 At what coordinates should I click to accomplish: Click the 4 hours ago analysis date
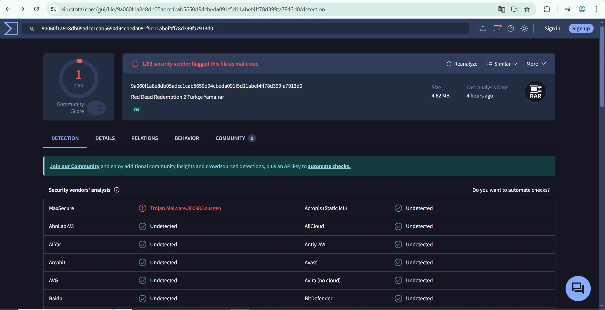pyautogui.click(x=479, y=96)
